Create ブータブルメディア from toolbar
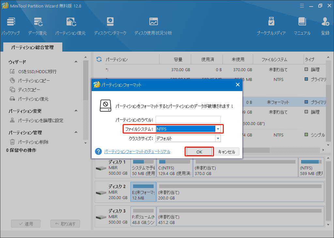The width and height of the screenshot is (334, 238). click(x=271, y=26)
